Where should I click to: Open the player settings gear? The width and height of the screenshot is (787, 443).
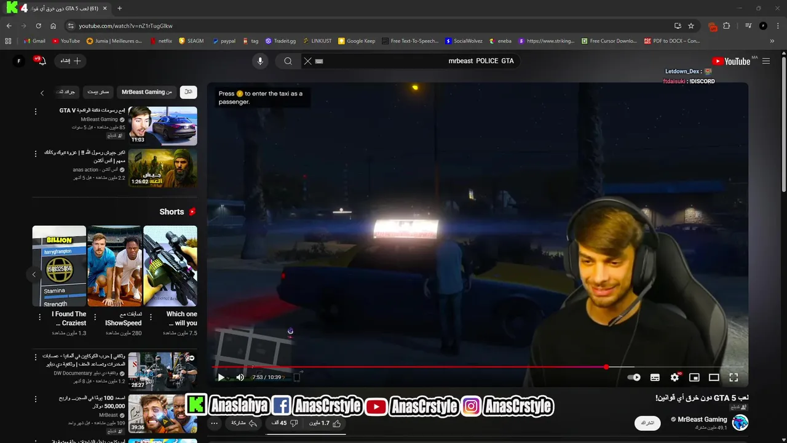(674, 377)
